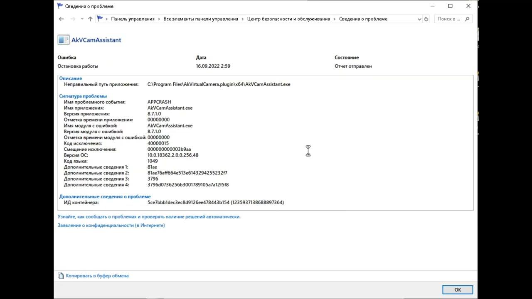Viewport: 532px width, 299px height.
Task: Click 'Копировать в буфер обмена' link
Action: (x=97, y=276)
